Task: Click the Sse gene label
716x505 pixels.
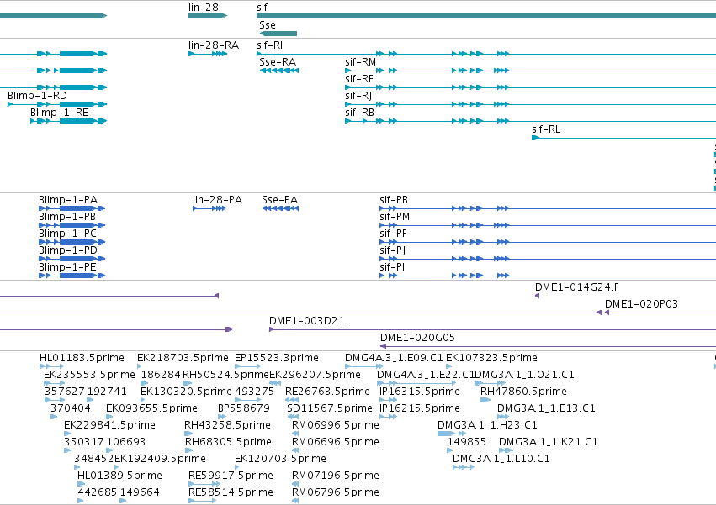Action: pos(267,24)
